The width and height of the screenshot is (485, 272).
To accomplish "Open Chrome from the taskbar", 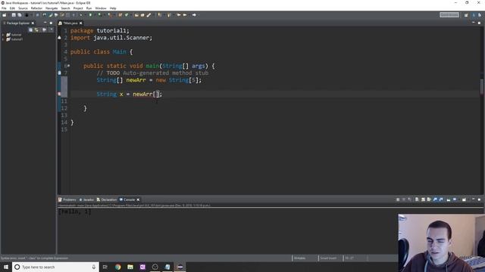I will pyautogui.click(x=118, y=267).
